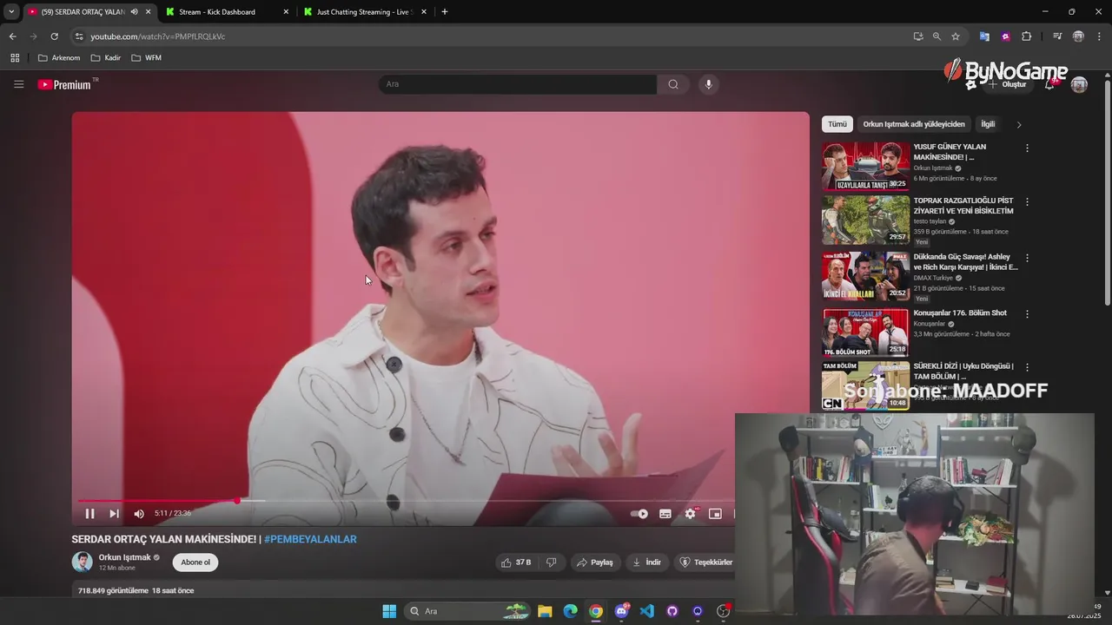Like the video with the 37 B thumbs up
Image resolution: width=1112 pixels, height=625 pixels.
516,562
